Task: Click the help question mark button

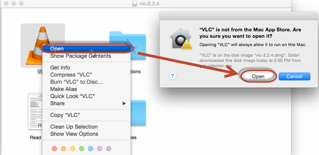Action: point(173,76)
